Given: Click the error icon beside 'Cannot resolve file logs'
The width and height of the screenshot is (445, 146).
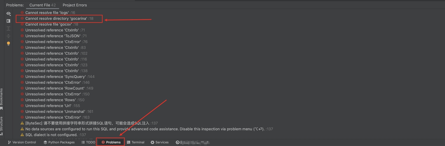Looking at the screenshot, I should (22, 13).
